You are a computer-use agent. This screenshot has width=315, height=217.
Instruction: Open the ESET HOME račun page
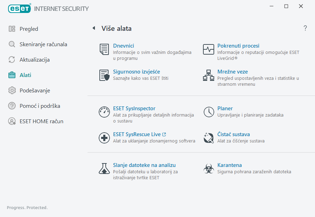(x=41, y=121)
